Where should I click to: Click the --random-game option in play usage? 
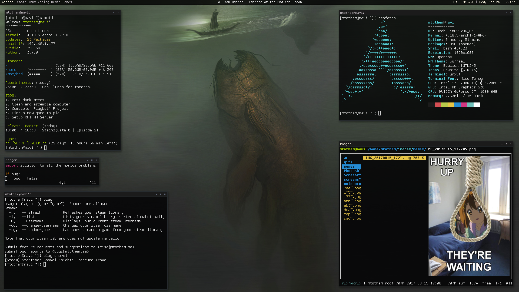36,230
